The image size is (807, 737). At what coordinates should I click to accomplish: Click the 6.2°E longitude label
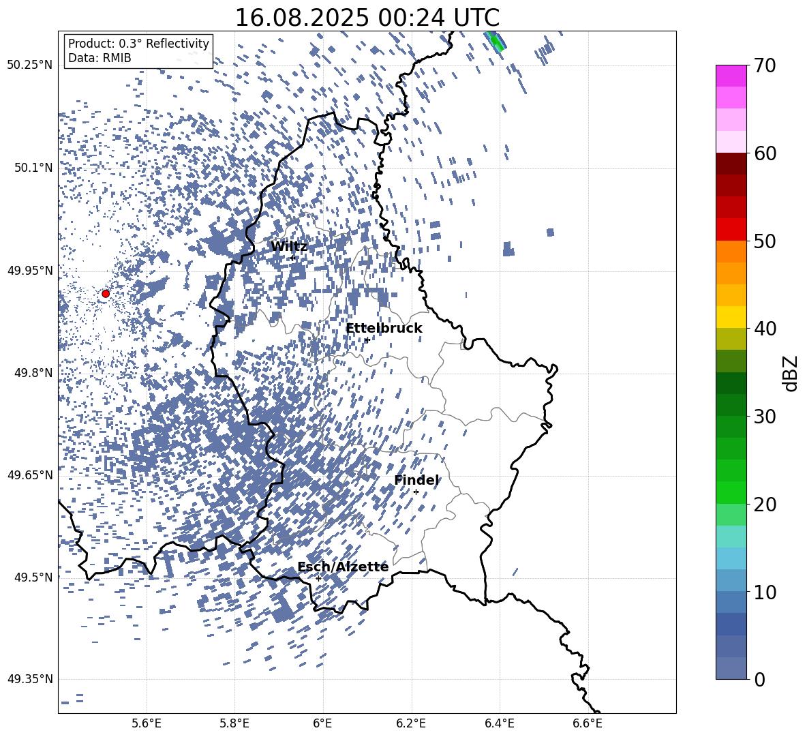click(x=411, y=723)
